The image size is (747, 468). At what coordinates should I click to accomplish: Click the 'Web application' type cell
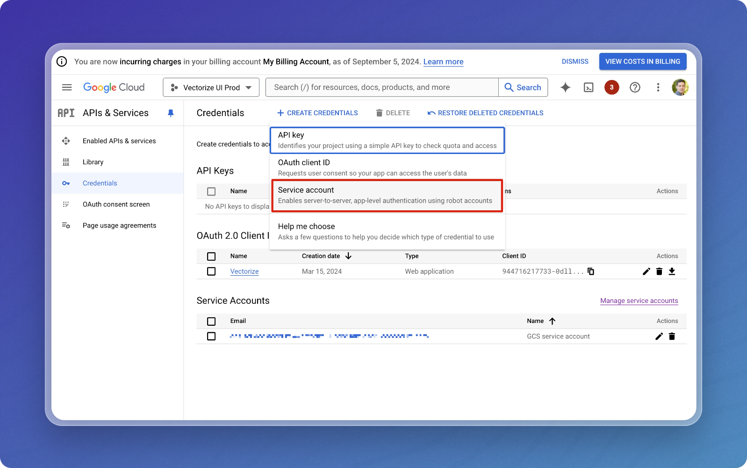[429, 271]
